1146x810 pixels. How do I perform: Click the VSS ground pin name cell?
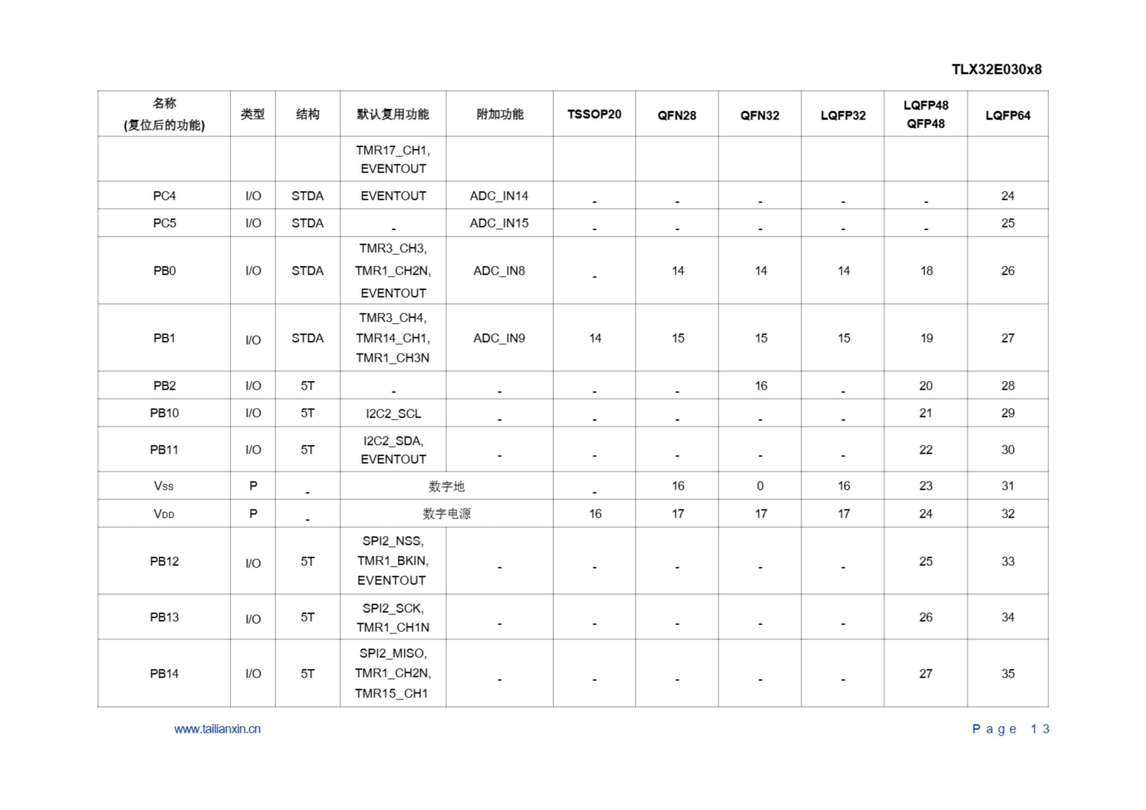(164, 486)
